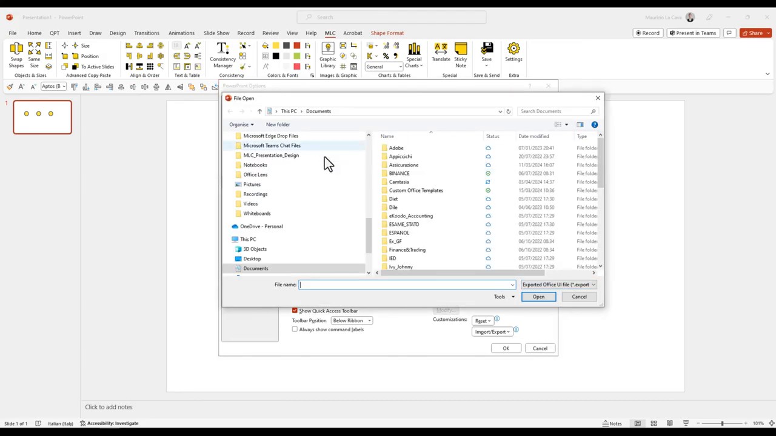Click the Comments icon in title bar area
The height and width of the screenshot is (436, 776).
click(x=729, y=33)
